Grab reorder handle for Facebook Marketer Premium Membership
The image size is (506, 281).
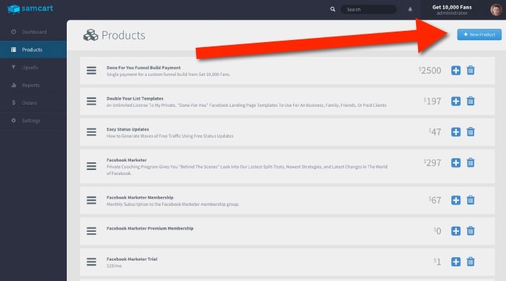coord(91,231)
